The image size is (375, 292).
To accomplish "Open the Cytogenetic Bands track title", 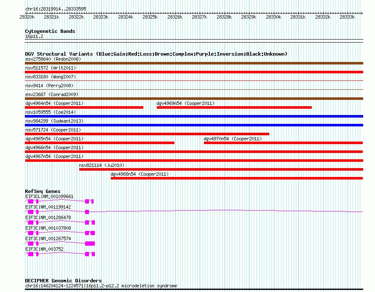I will pos(50,31).
